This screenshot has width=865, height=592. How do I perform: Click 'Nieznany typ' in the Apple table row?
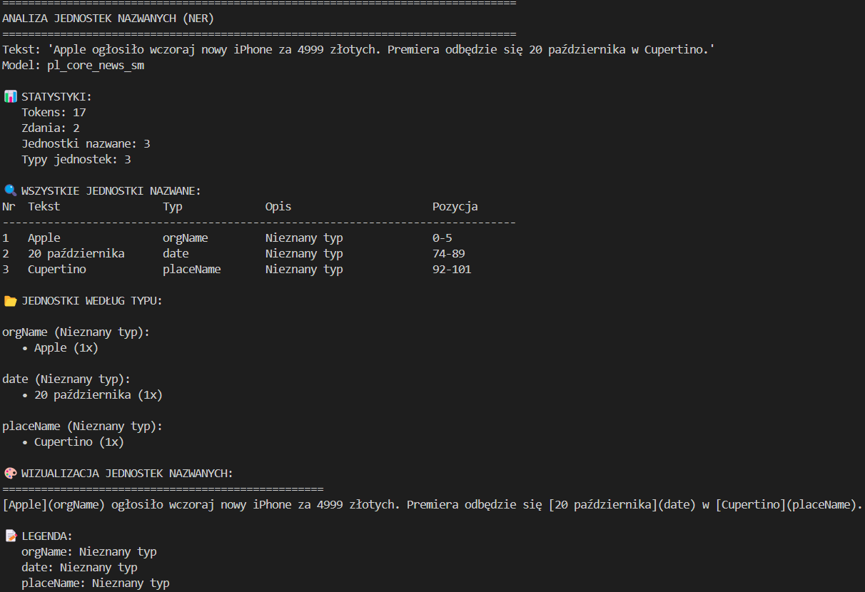tap(304, 238)
